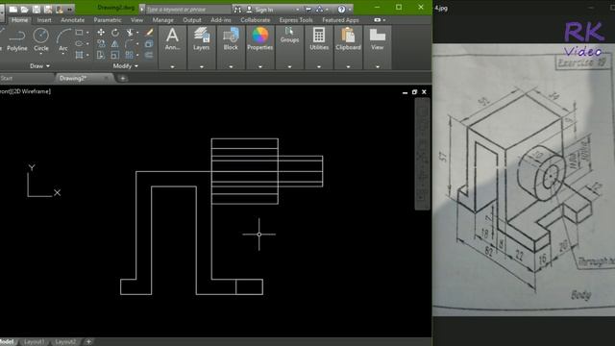Click the Offset tool in Modify panel
The width and height of the screenshot is (615, 346).
(x=149, y=55)
